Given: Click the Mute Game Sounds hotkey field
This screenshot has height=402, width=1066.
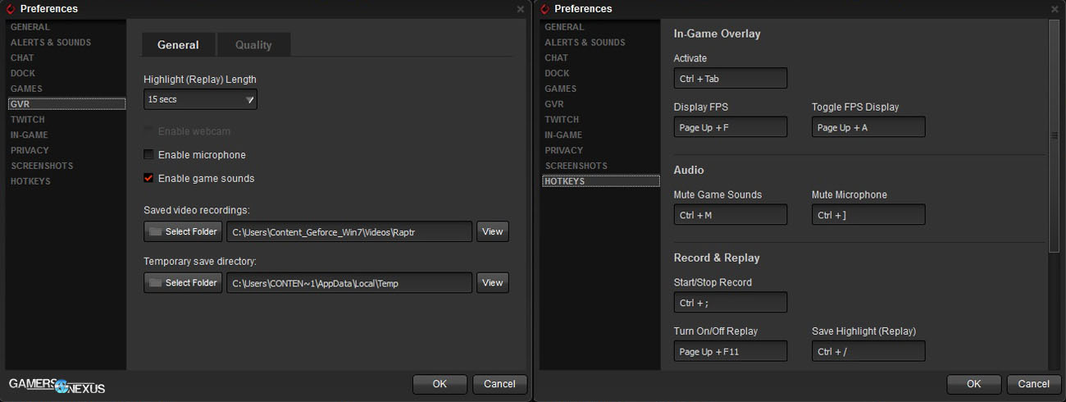Looking at the screenshot, I should coord(731,215).
